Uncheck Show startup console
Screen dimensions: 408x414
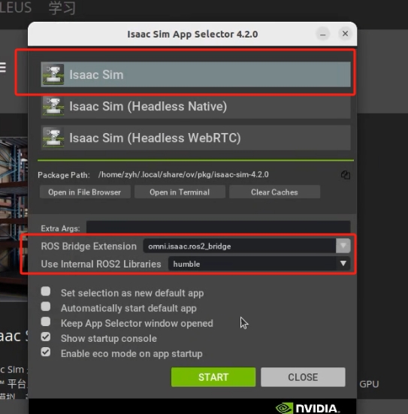tap(46, 337)
